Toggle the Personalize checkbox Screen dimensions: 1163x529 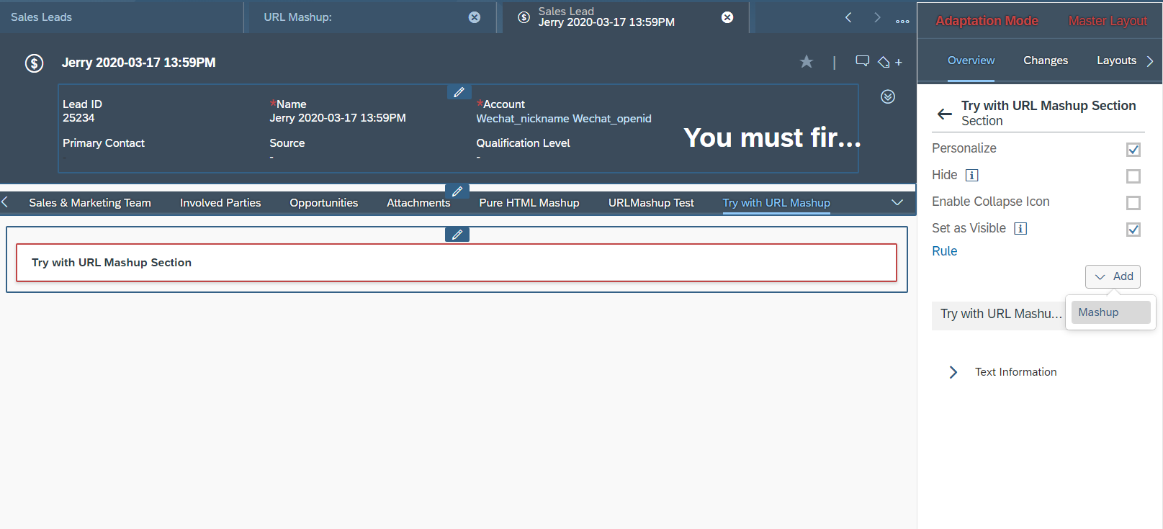coord(1133,150)
